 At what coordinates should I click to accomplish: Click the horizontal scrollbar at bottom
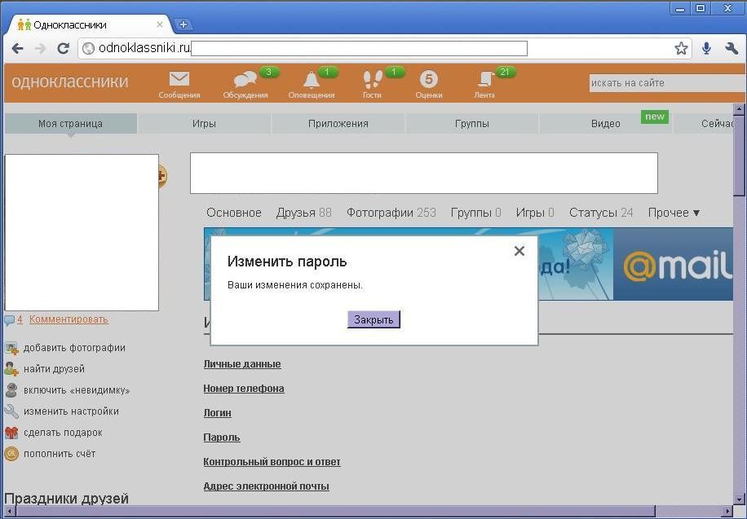click(336, 512)
